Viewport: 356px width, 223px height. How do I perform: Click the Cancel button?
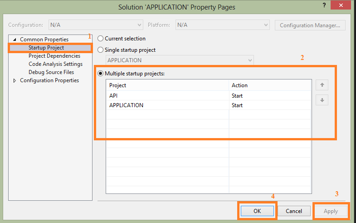(x=294, y=211)
